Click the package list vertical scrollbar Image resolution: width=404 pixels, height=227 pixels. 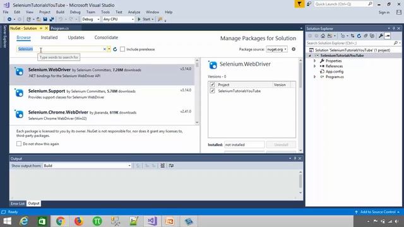tap(197, 91)
